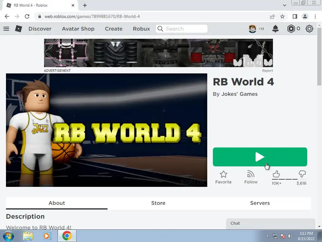The image size is (322, 242).
Task: Hit the green Play button
Action: coord(260,157)
